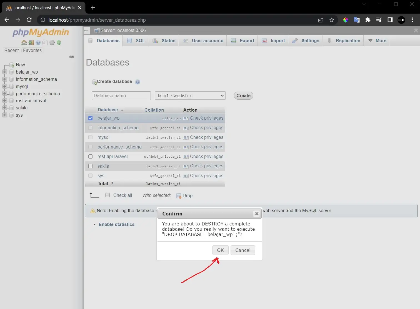The width and height of the screenshot is (420, 309).
Task: Open the Replication tab
Action: pyautogui.click(x=343, y=41)
